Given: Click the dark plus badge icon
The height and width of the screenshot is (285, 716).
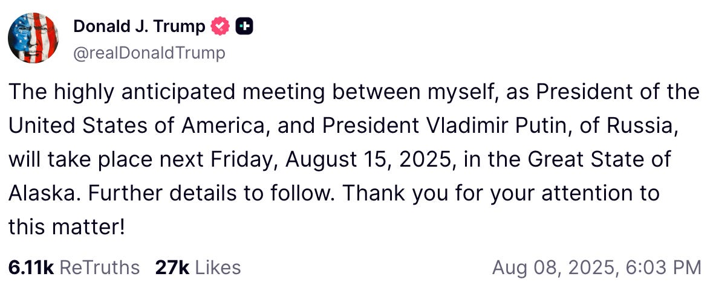Looking at the screenshot, I should click(244, 27).
